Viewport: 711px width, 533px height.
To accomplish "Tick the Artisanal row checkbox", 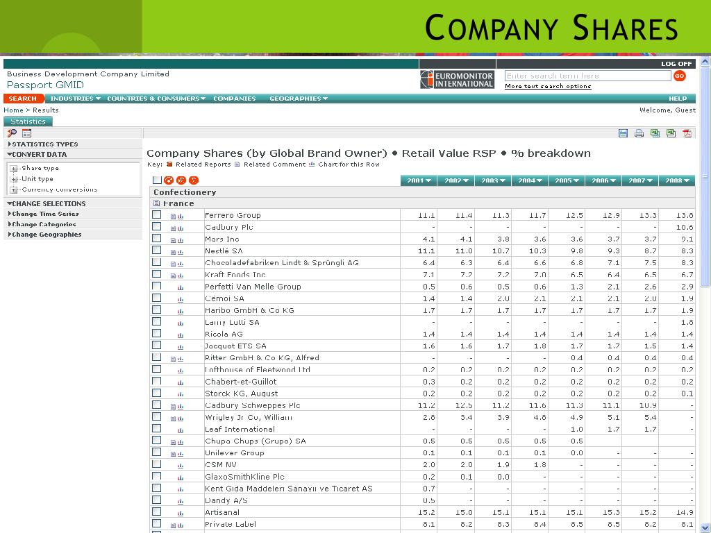I will click(x=156, y=511).
